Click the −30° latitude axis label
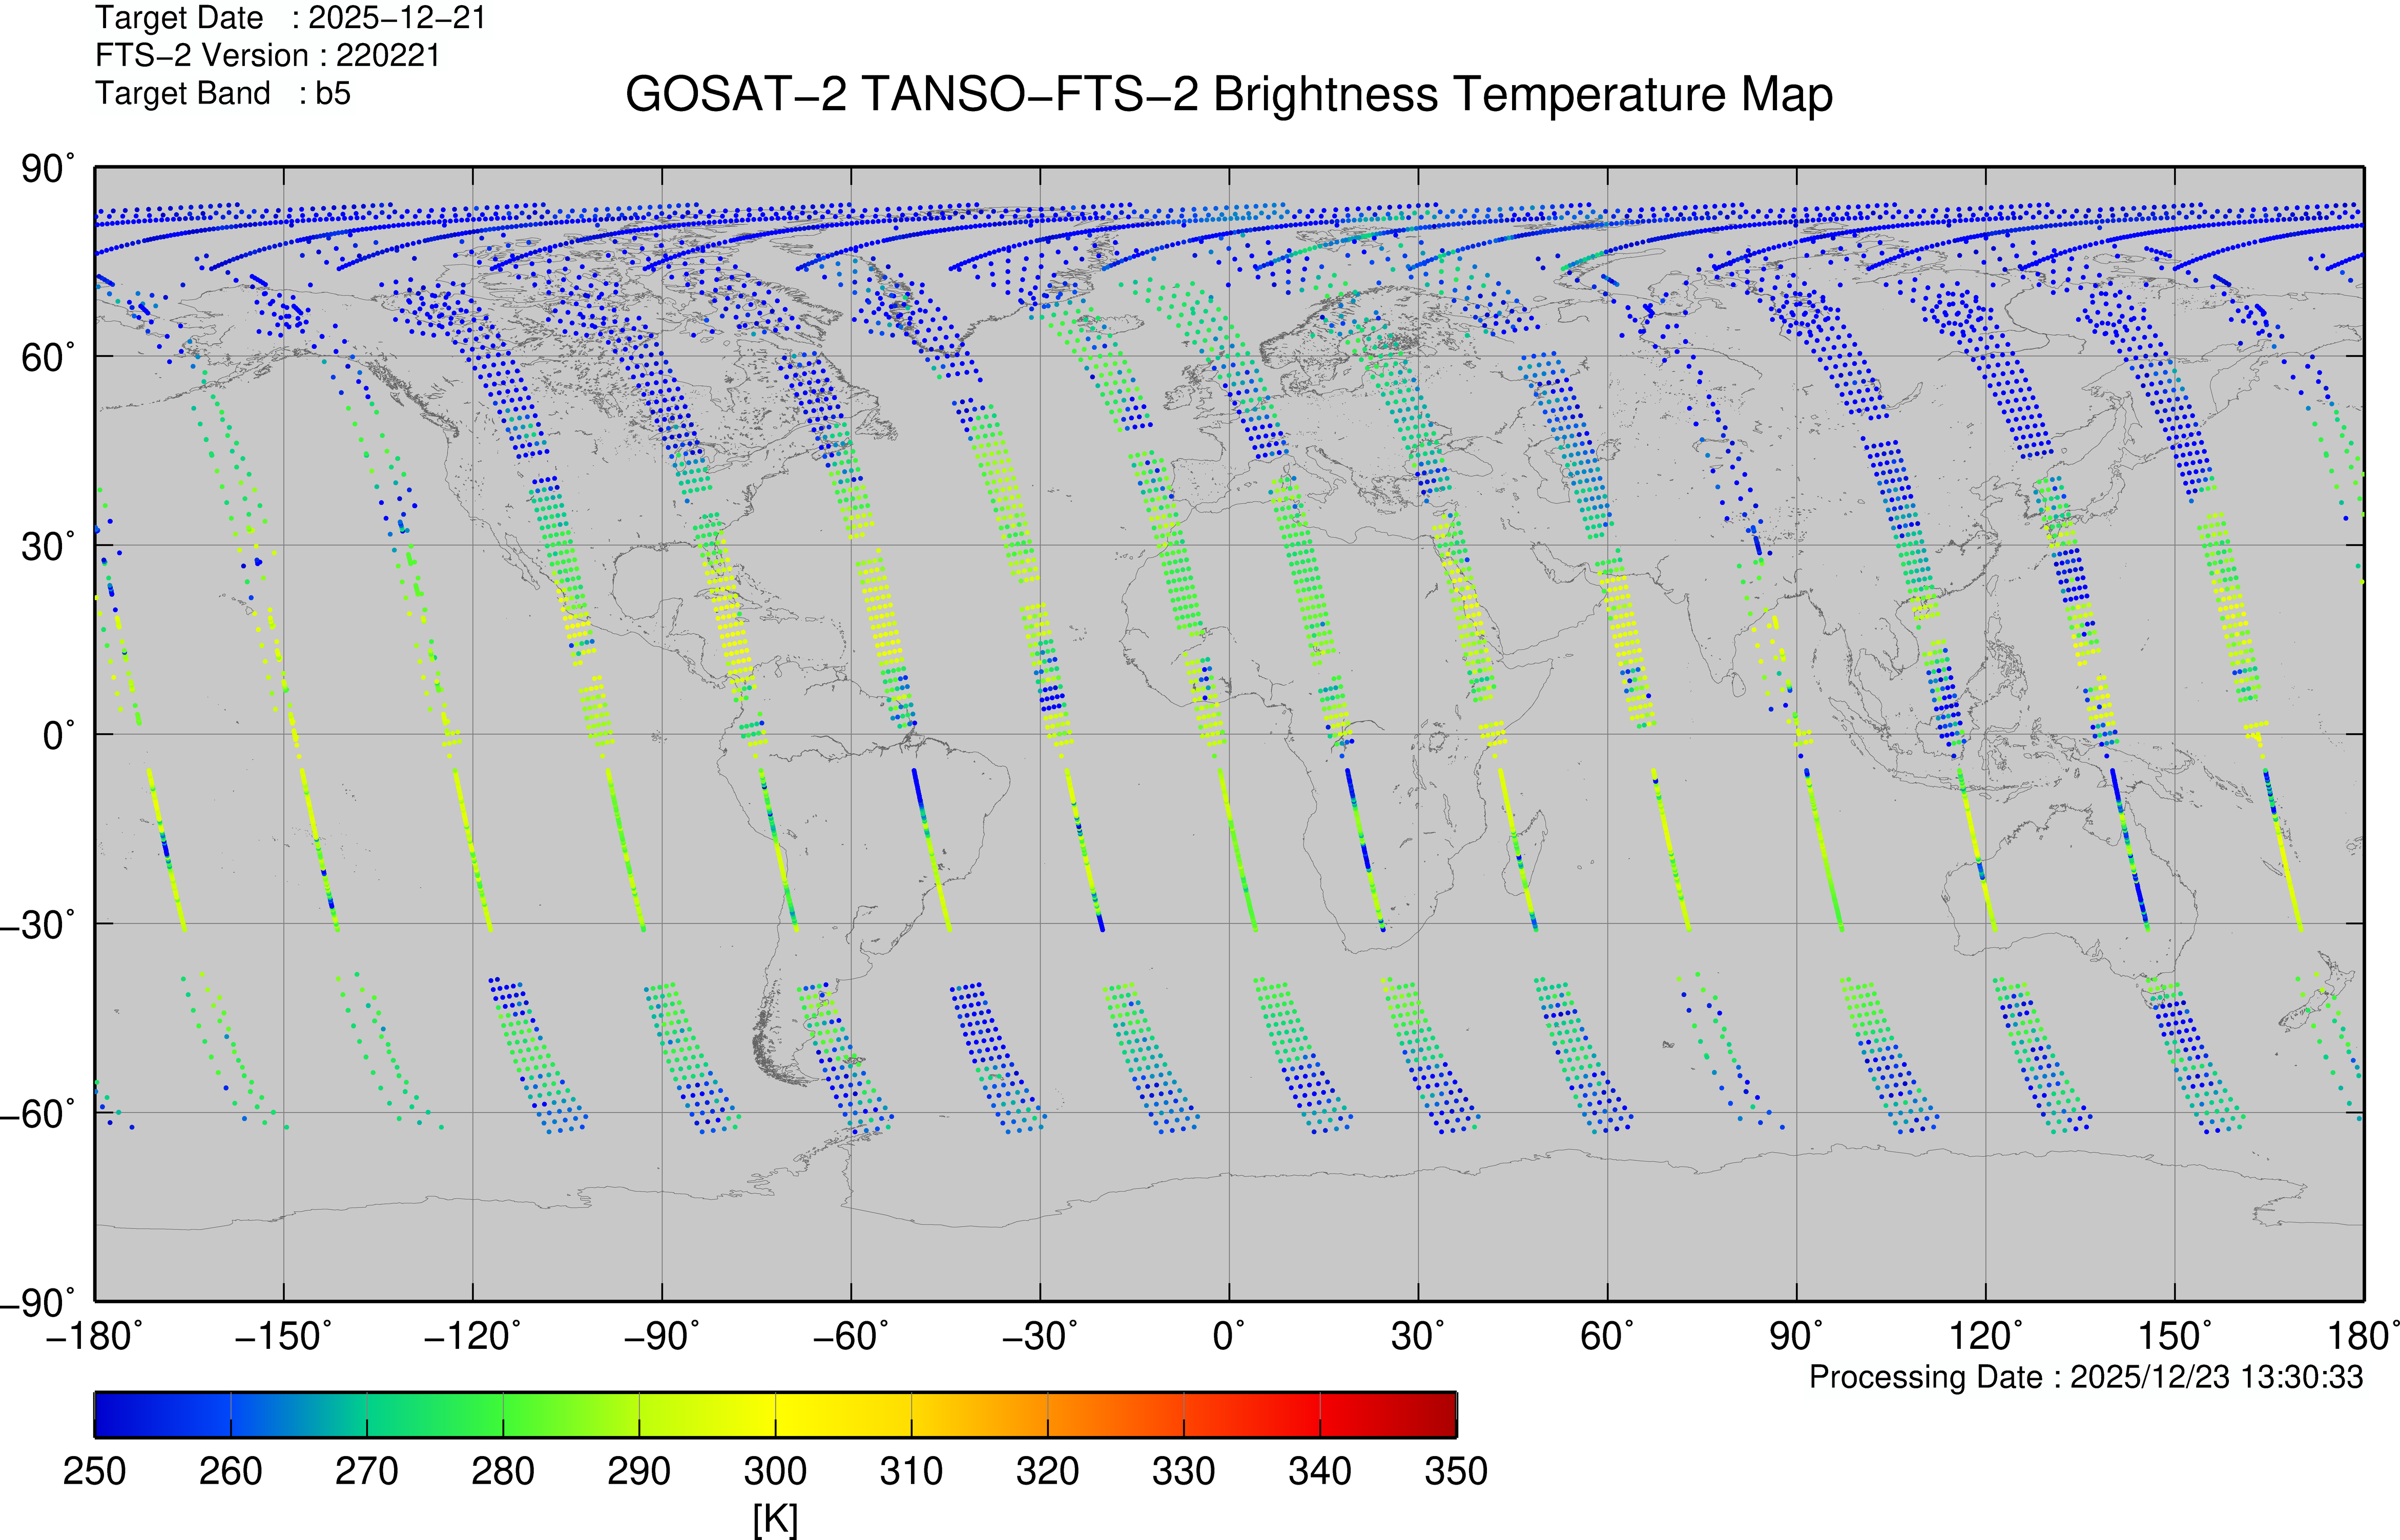 click(x=38, y=924)
